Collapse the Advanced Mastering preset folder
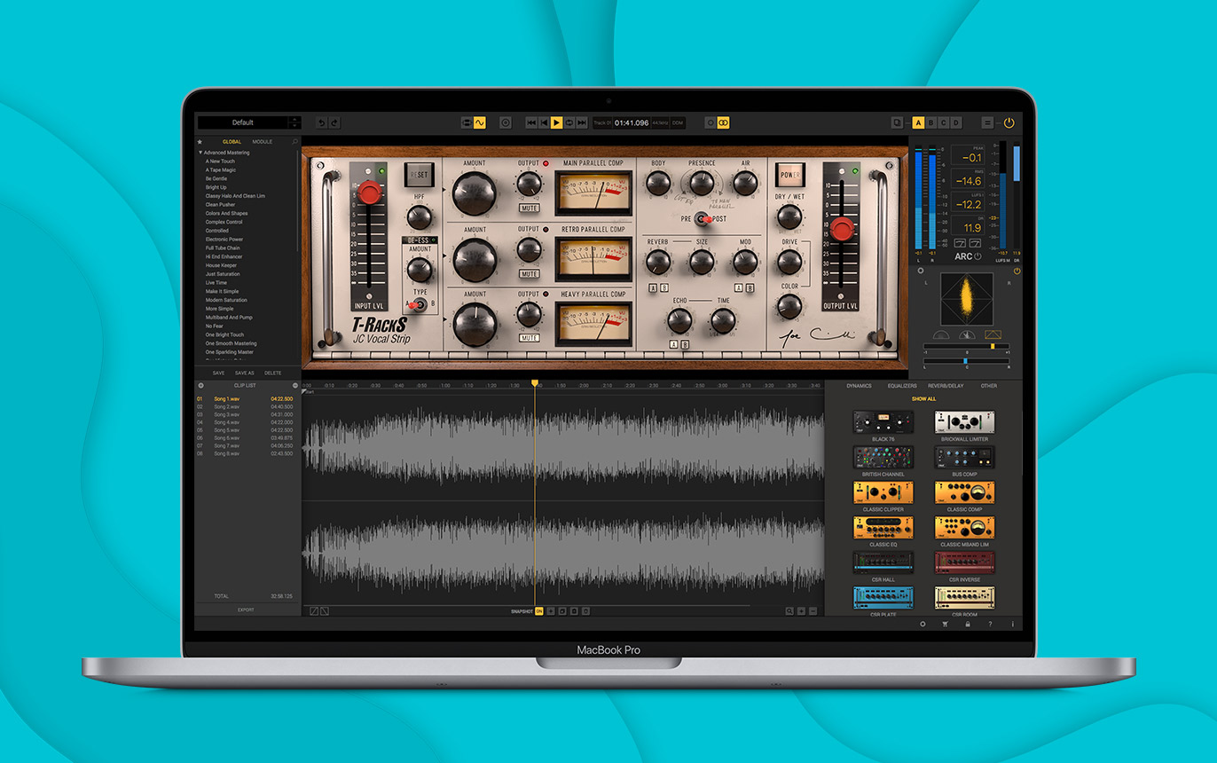Image resolution: width=1217 pixels, height=763 pixels. (x=200, y=153)
